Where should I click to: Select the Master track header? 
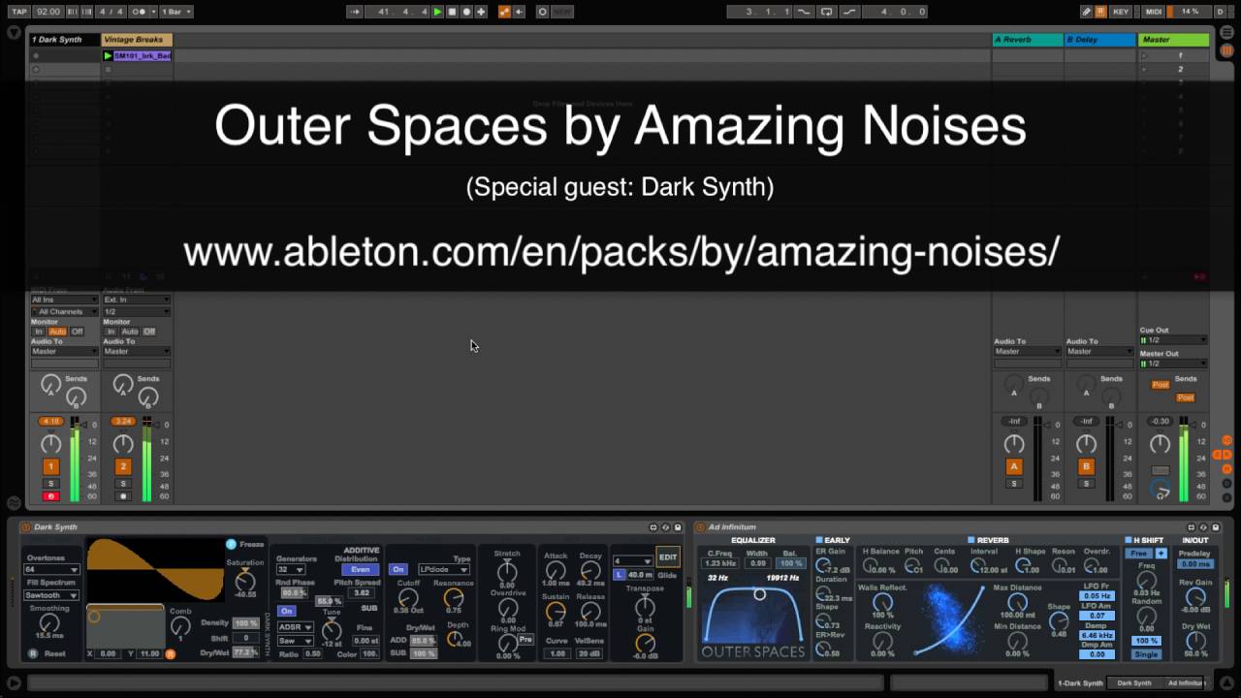click(1174, 40)
